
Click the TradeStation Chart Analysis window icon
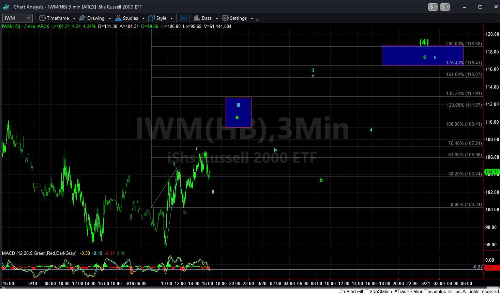pos(6,7)
